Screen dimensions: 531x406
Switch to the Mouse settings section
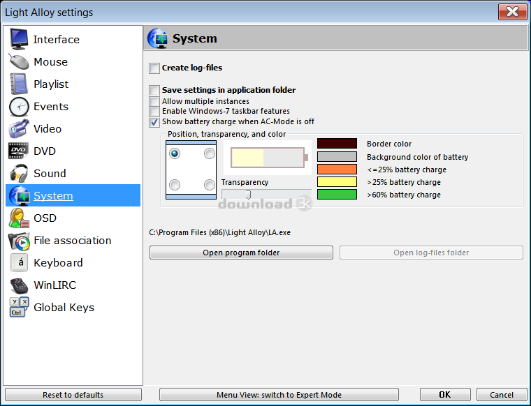click(50, 62)
